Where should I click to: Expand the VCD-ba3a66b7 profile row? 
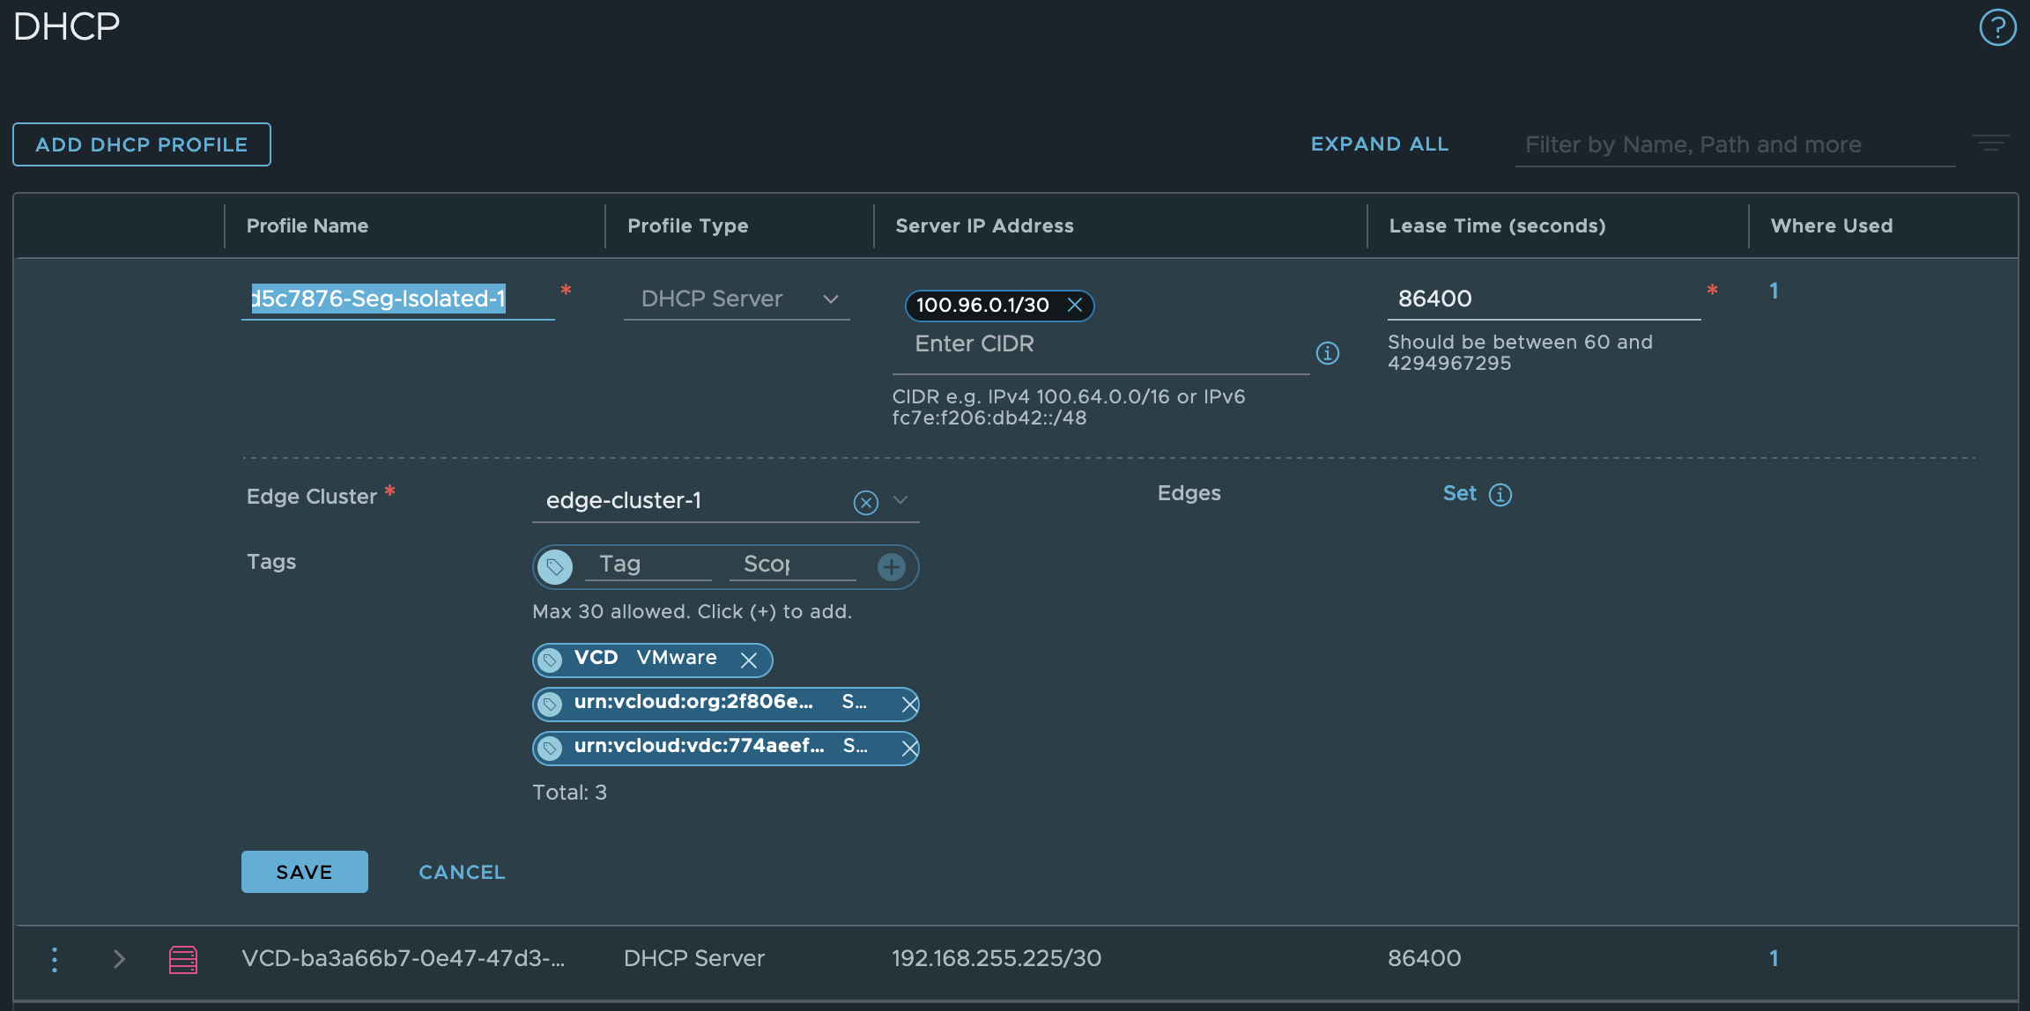click(x=120, y=959)
